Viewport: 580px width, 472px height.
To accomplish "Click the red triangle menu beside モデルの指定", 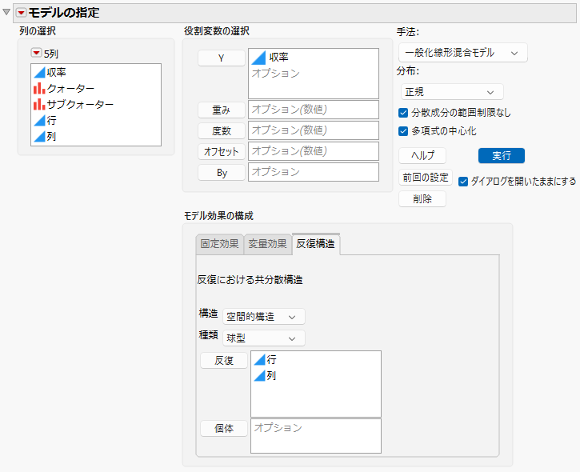I will coord(21,13).
